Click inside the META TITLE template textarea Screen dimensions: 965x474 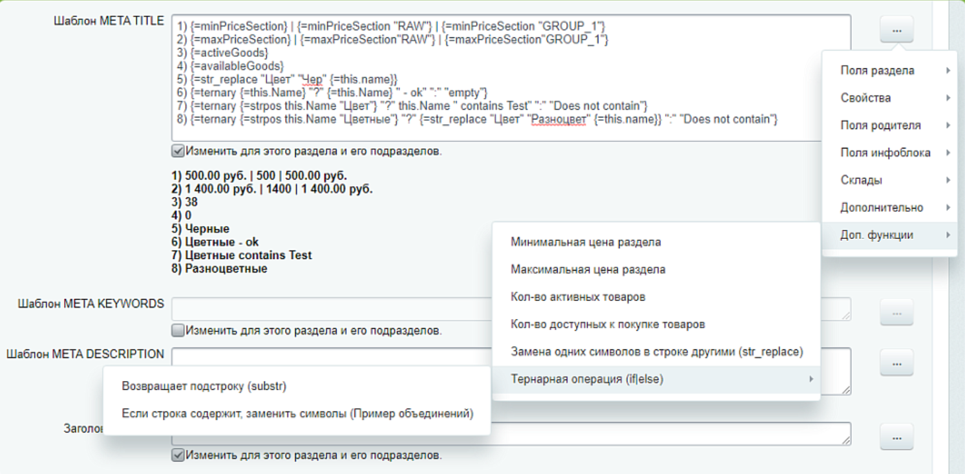coord(511,78)
